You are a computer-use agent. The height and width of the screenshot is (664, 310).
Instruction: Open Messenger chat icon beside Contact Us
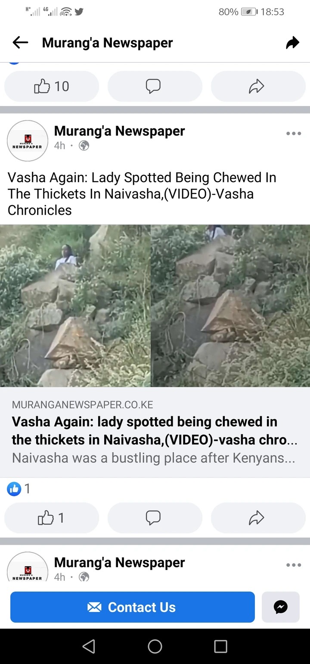point(281,607)
